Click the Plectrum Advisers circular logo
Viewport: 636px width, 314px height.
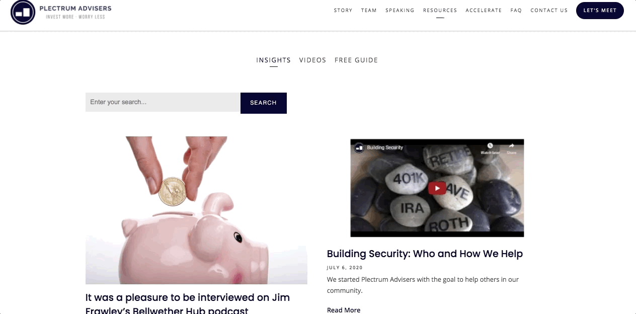tap(23, 12)
